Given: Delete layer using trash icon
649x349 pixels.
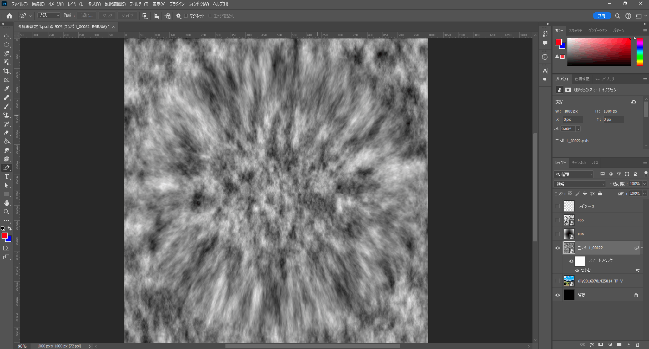Looking at the screenshot, I should pyautogui.click(x=637, y=344).
